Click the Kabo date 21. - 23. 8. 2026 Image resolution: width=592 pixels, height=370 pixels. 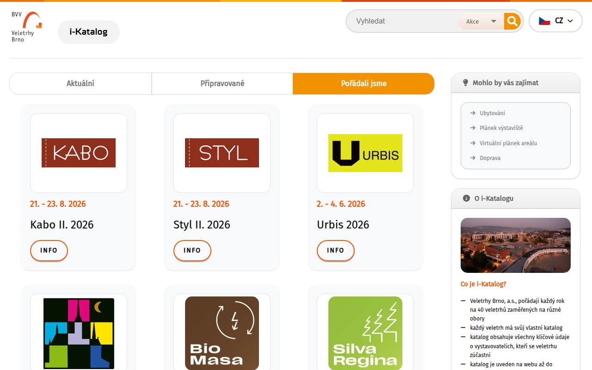pyautogui.click(x=58, y=204)
